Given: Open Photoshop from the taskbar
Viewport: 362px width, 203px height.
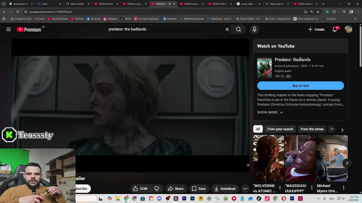Looking at the screenshot, I should (192, 198).
